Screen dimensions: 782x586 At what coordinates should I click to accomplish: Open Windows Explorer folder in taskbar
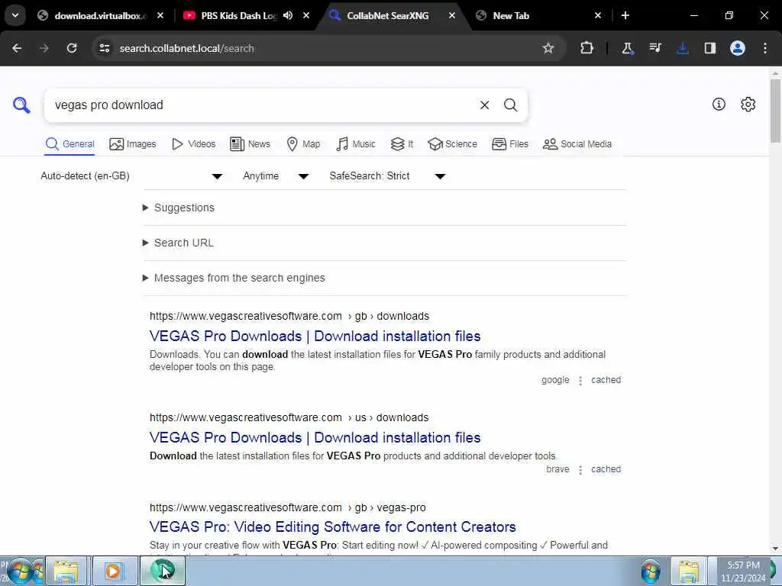[66, 571]
